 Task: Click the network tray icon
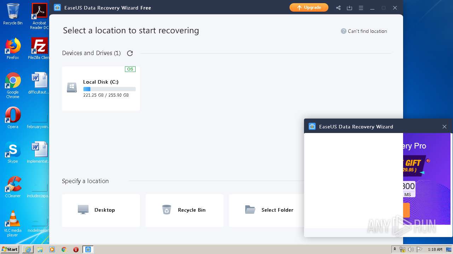(x=402, y=249)
